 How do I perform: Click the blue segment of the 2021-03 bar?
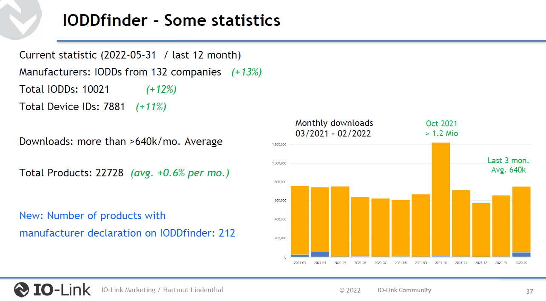click(300, 256)
